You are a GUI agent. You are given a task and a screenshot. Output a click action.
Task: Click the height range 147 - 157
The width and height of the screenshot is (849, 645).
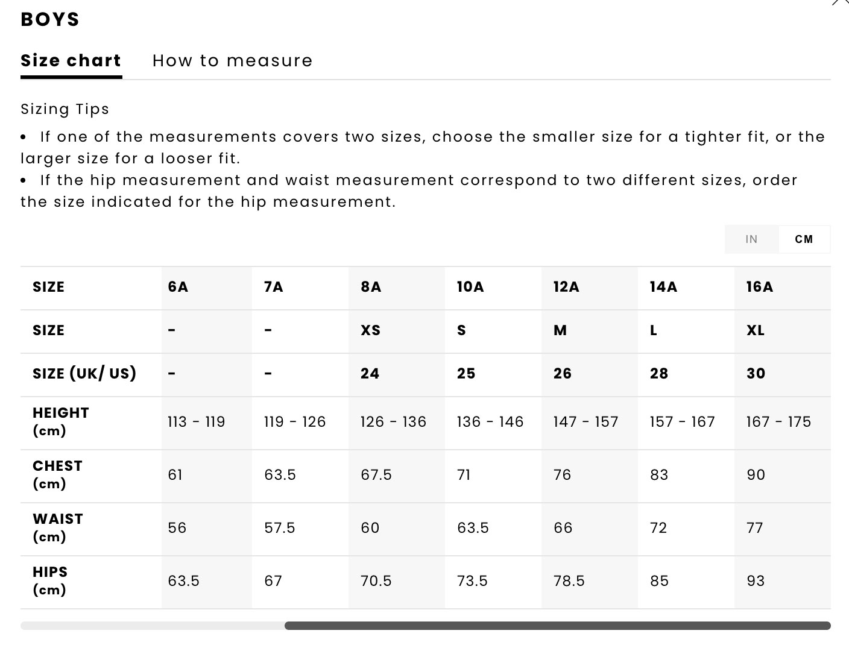(586, 422)
